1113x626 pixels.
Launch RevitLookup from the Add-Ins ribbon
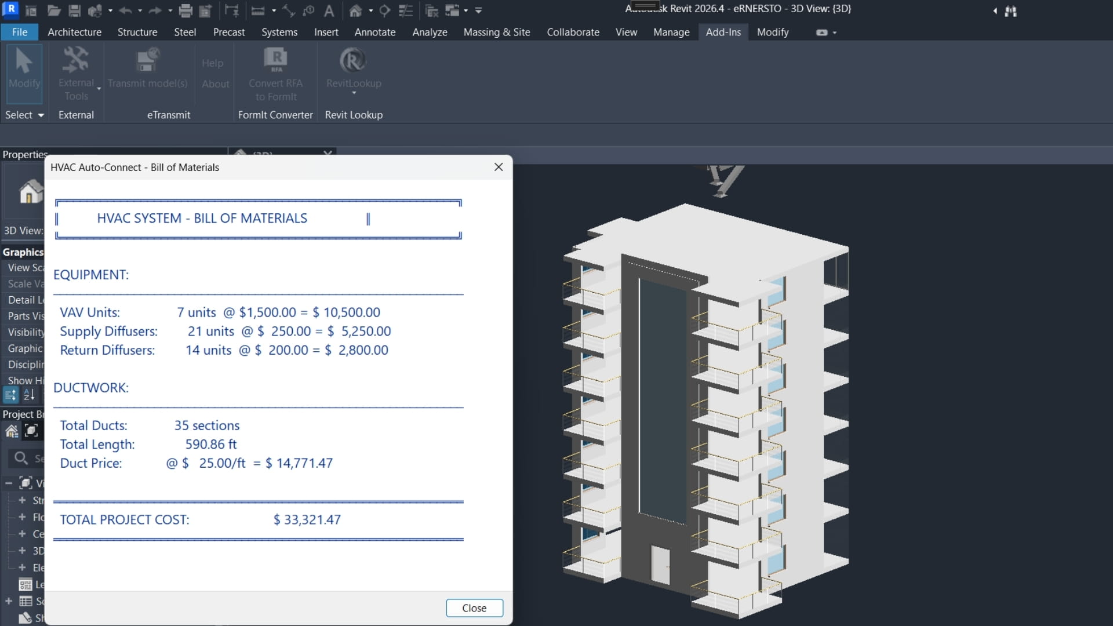tap(354, 70)
